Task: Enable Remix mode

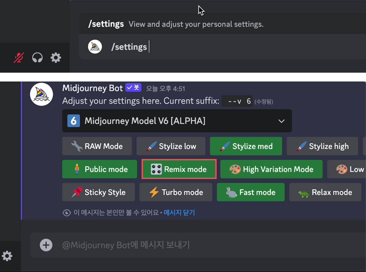Action: [x=179, y=169]
